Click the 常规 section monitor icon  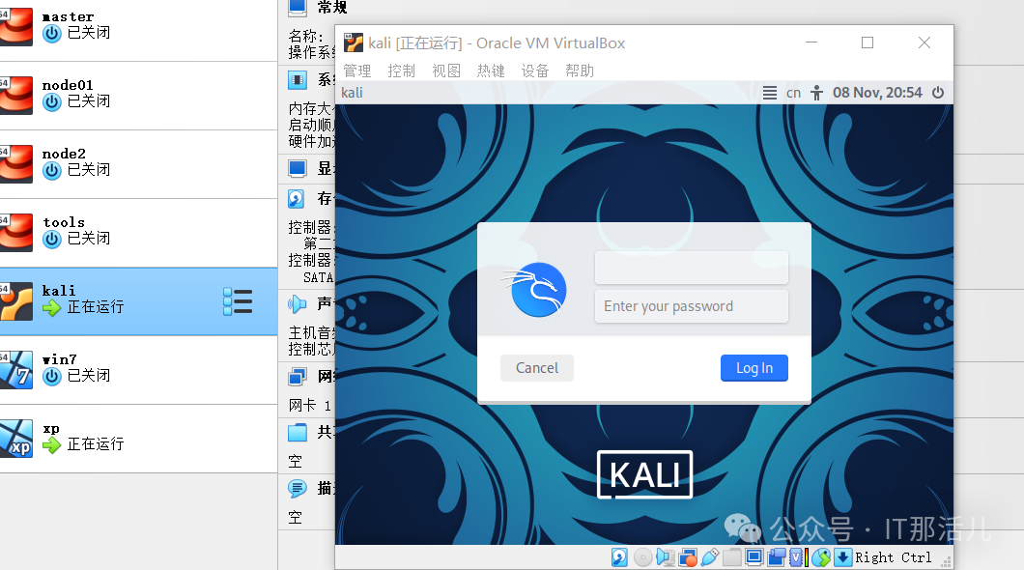pos(298,7)
